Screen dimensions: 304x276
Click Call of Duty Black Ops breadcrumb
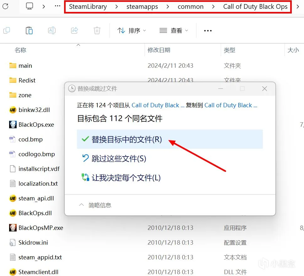point(255,7)
